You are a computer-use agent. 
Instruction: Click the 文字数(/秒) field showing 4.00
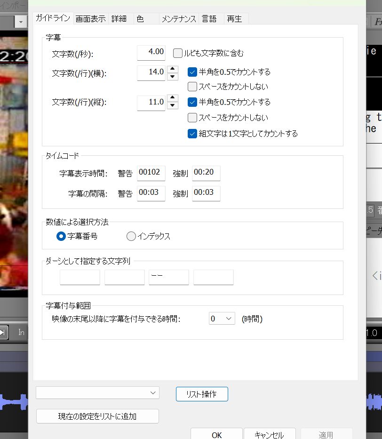click(x=151, y=52)
